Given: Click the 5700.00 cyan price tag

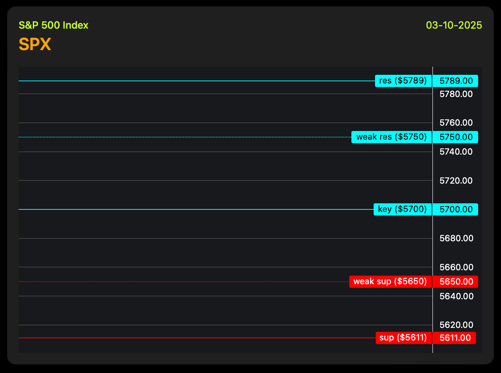Looking at the screenshot, I should (456, 209).
